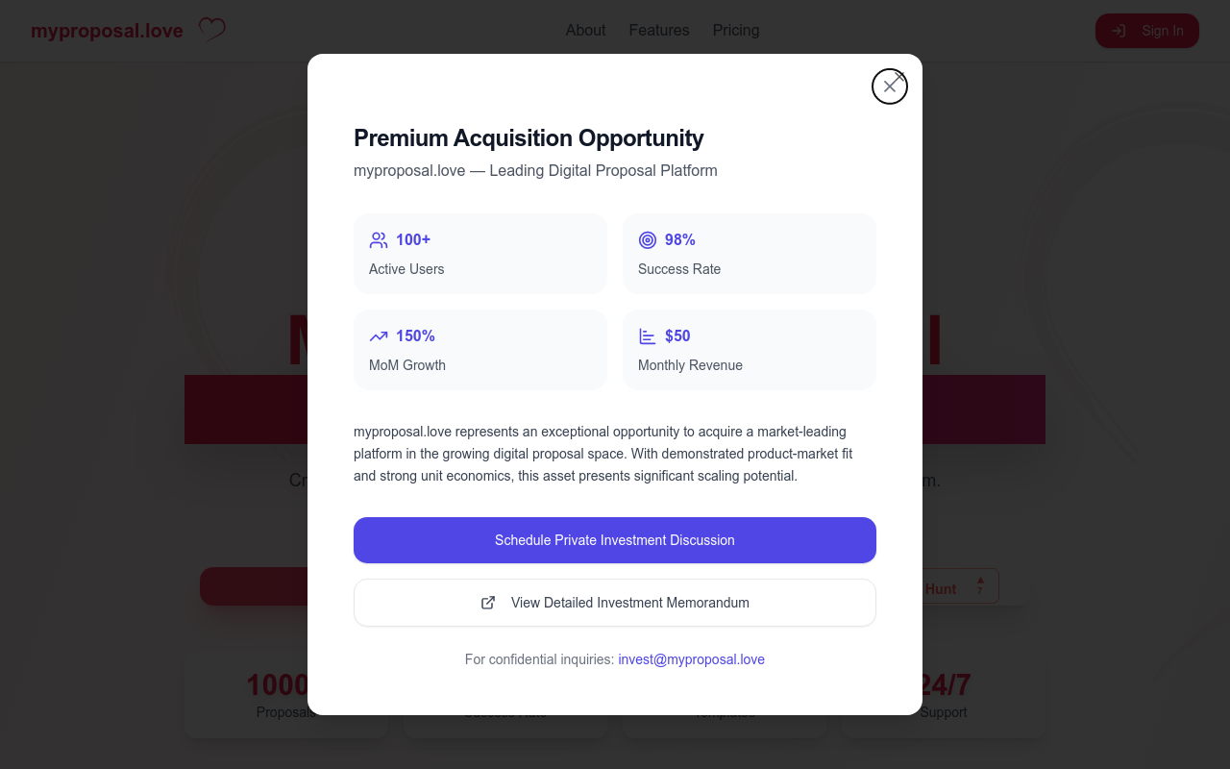Click the MoM Growth trending arrow icon
The image size is (1230, 769).
click(379, 336)
